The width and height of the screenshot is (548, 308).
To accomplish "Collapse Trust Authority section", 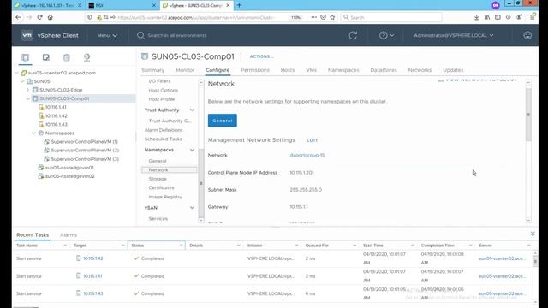I will click(x=192, y=110).
